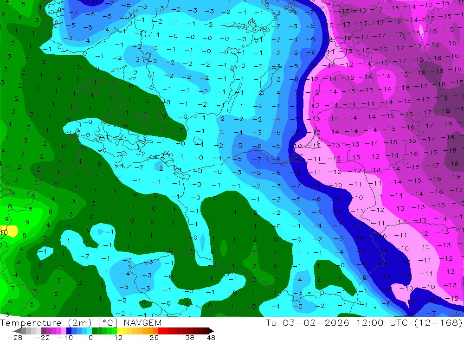464x340 pixels.
Task: Pick the dark blue swatch in legend
Action: click(69, 331)
